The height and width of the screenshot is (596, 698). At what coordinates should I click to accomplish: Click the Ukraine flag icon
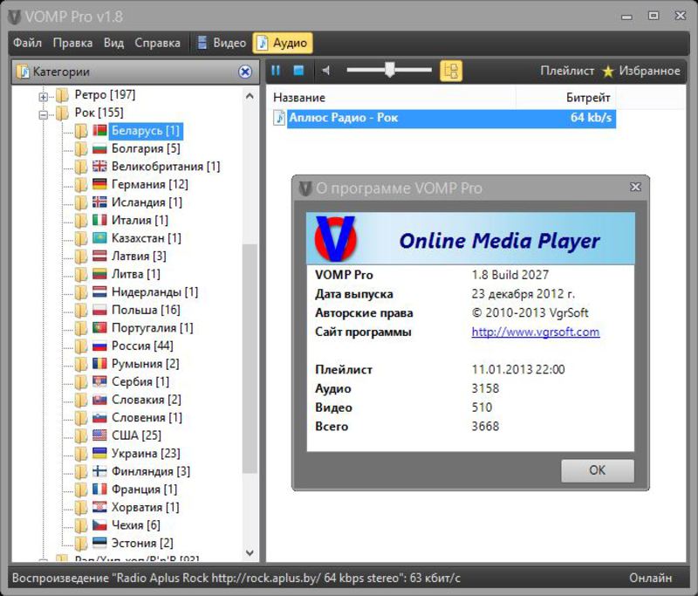pos(99,453)
